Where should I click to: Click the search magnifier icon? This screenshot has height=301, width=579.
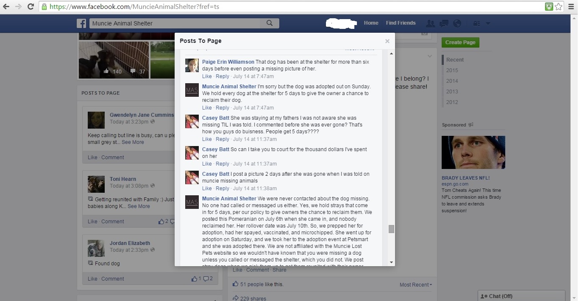[x=270, y=23]
